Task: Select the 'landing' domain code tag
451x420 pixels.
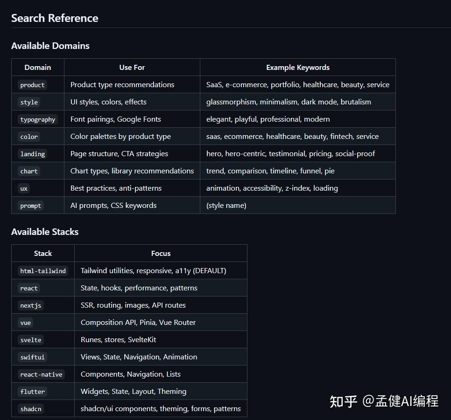Action: (x=33, y=154)
